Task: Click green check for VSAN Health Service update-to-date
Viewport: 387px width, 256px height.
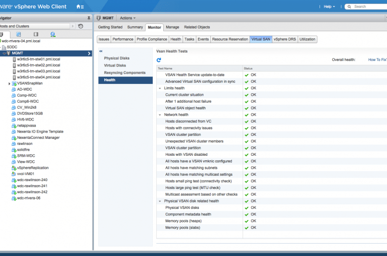Action: click(x=246, y=75)
